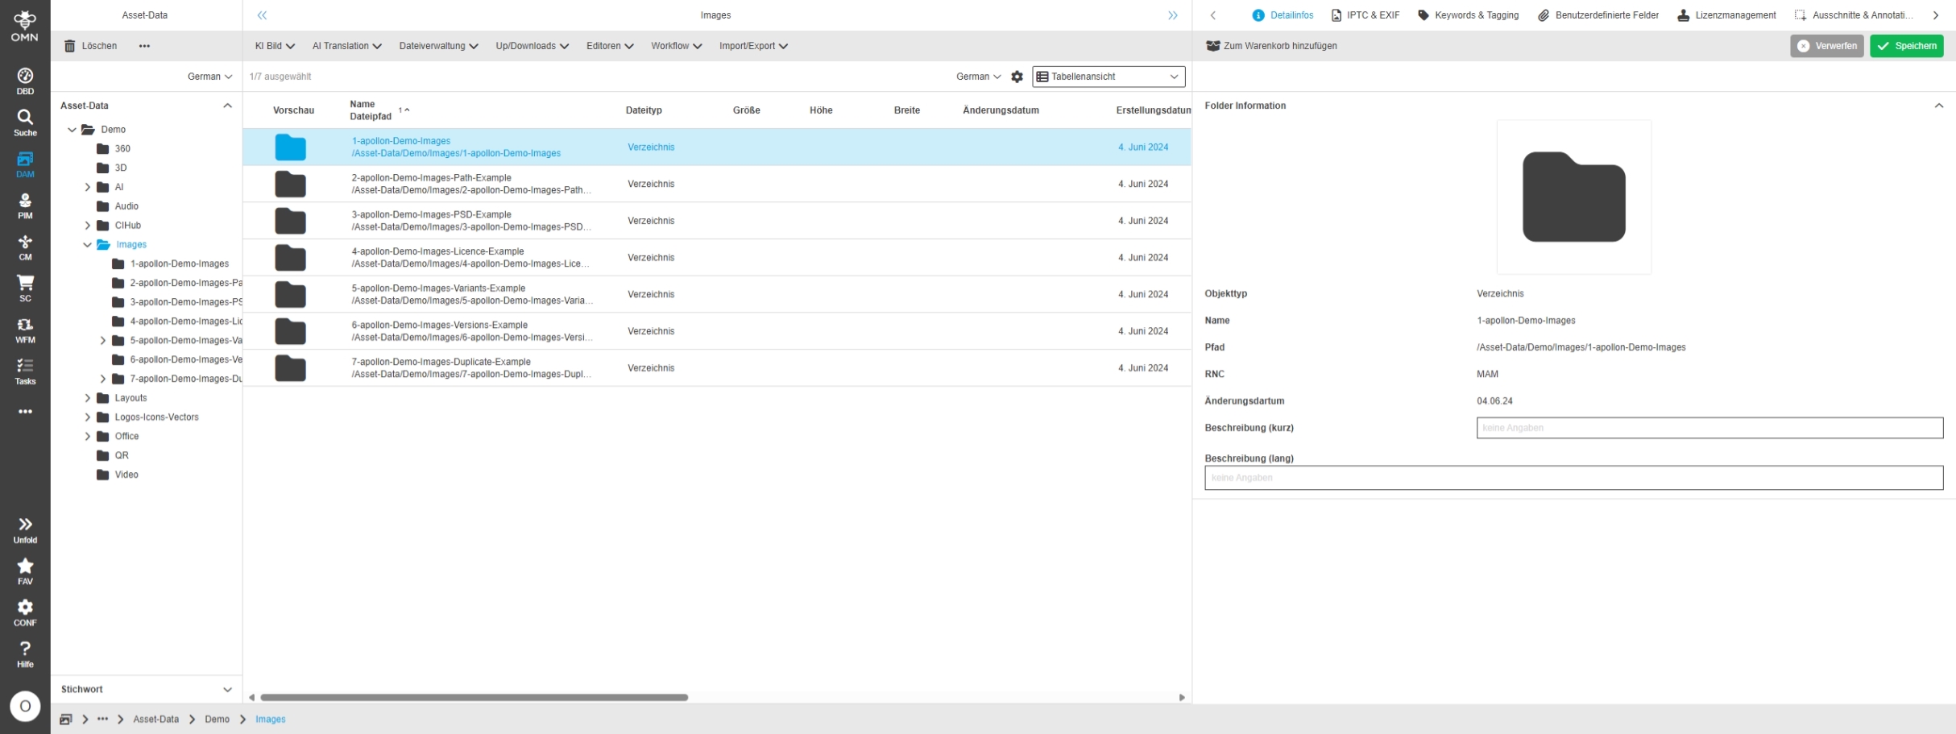
Task: Open the Dateiverwaltung menu
Action: click(438, 46)
